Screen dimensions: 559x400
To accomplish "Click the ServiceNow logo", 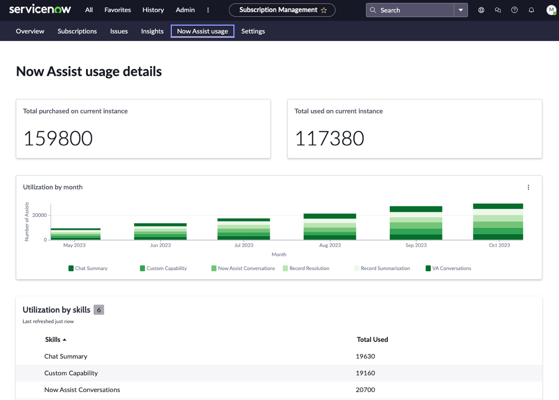I will (40, 9).
